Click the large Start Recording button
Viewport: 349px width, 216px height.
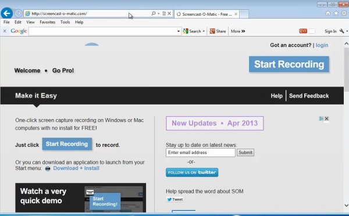289,64
